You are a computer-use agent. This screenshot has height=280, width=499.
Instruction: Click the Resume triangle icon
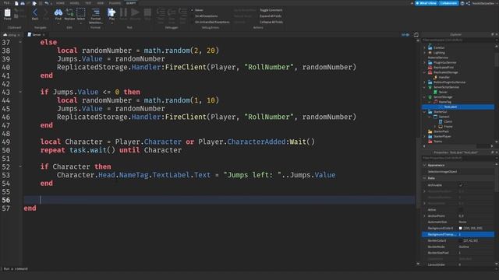(135, 12)
